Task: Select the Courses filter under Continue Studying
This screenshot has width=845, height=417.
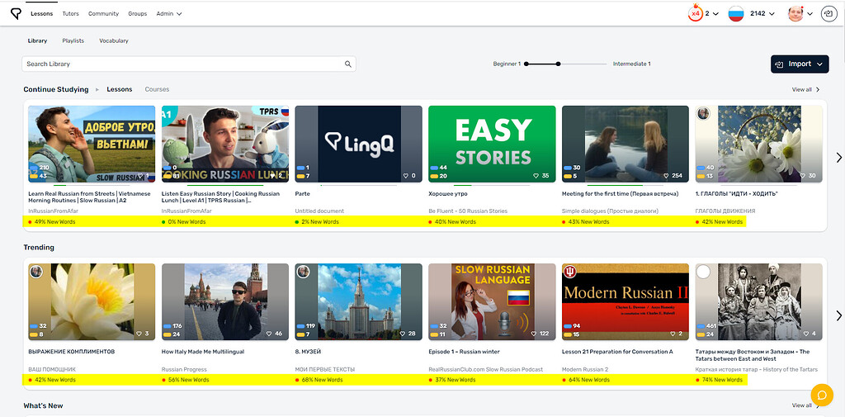Action: (x=157, y=89)
